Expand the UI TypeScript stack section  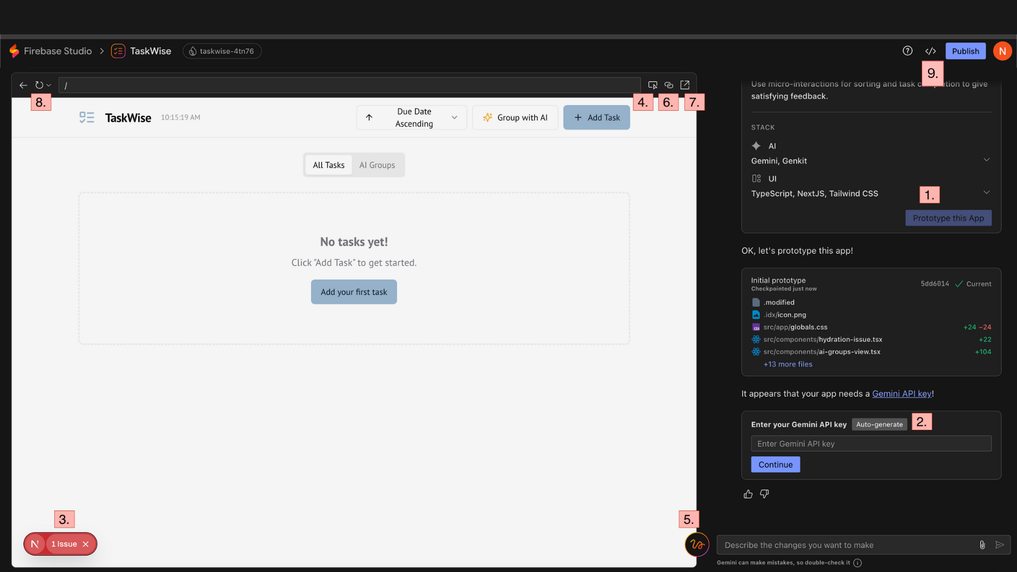(x=986, y=192)
